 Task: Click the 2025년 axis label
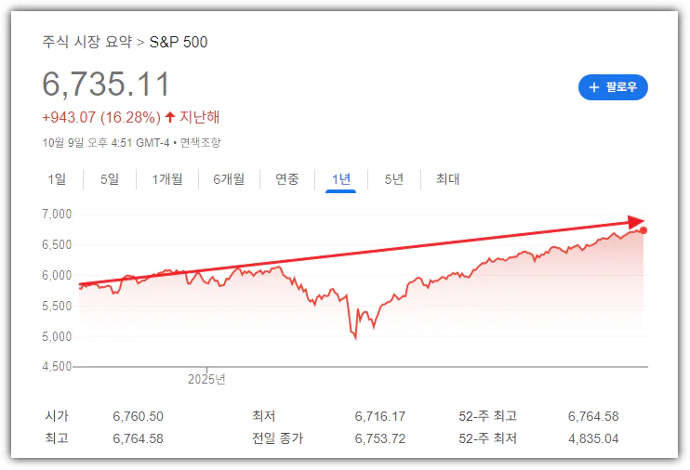(206, 379)
